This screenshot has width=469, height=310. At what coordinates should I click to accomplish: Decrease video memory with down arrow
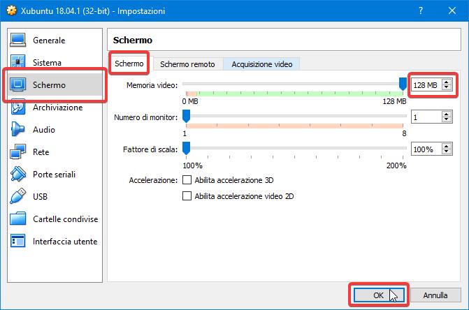[446, 88]
